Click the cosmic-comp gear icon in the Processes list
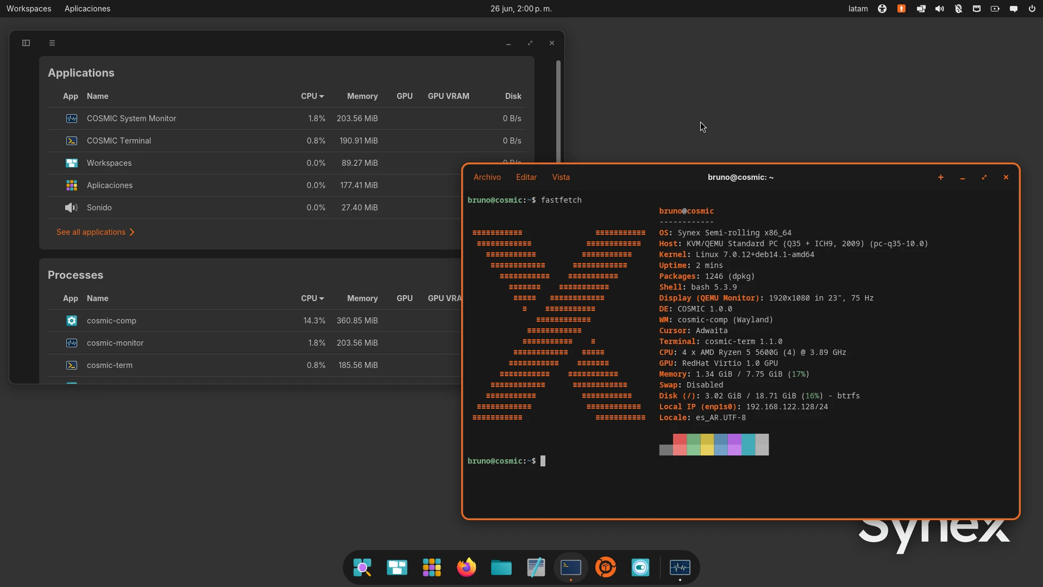 point(71,321)
